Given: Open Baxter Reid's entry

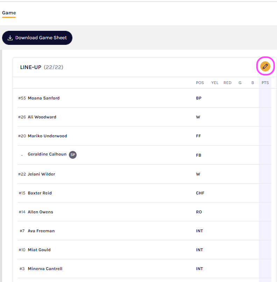Looking at the screenshot, I should pos(40,193).
